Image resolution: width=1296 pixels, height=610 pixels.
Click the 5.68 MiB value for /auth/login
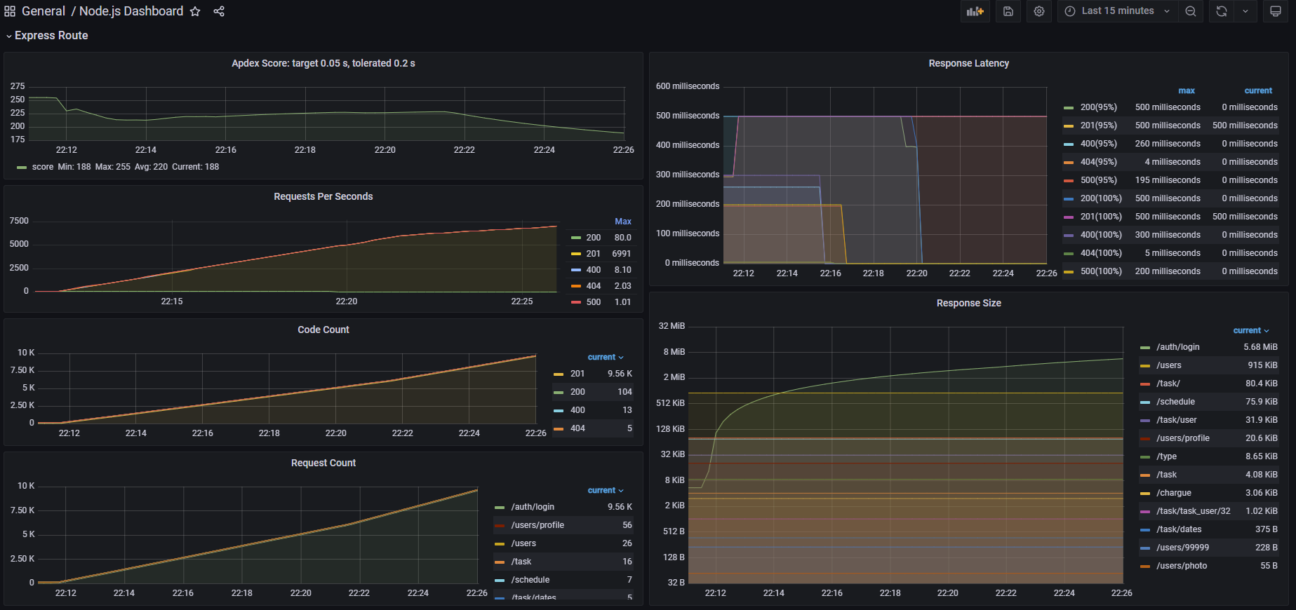tap(1260, 347)
